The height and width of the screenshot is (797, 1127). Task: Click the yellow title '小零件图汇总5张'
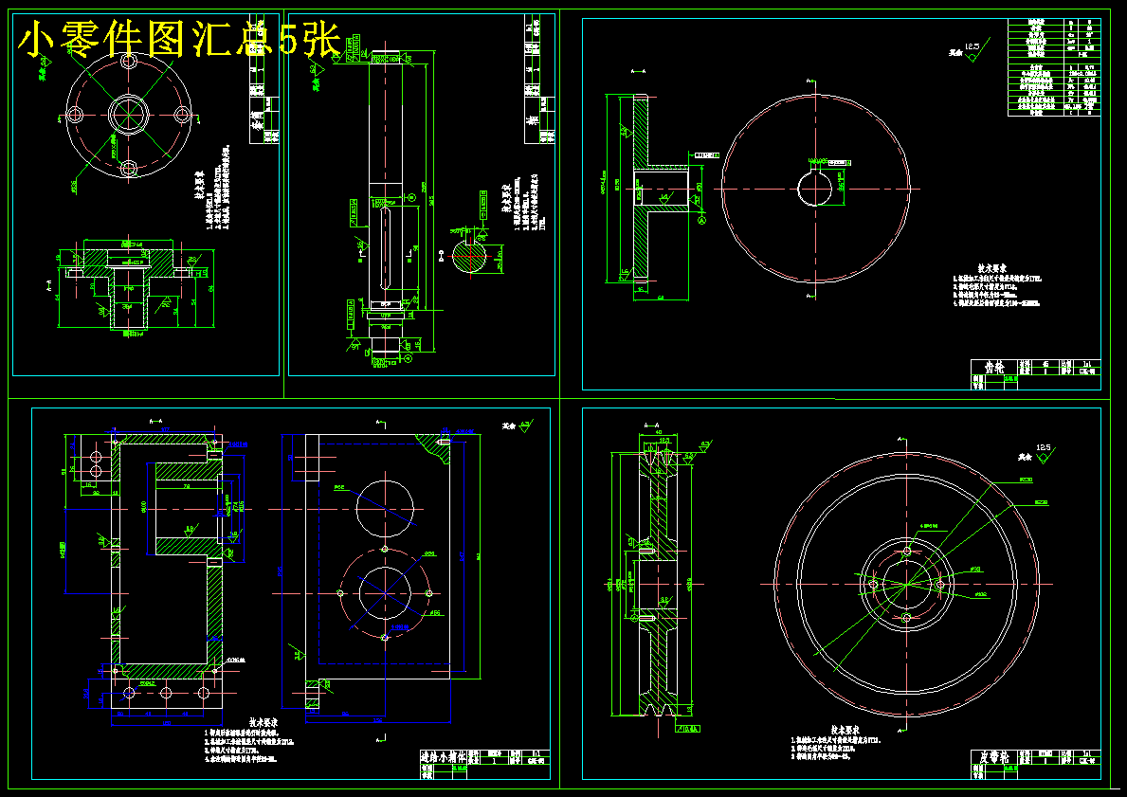[x=178, y=38]
